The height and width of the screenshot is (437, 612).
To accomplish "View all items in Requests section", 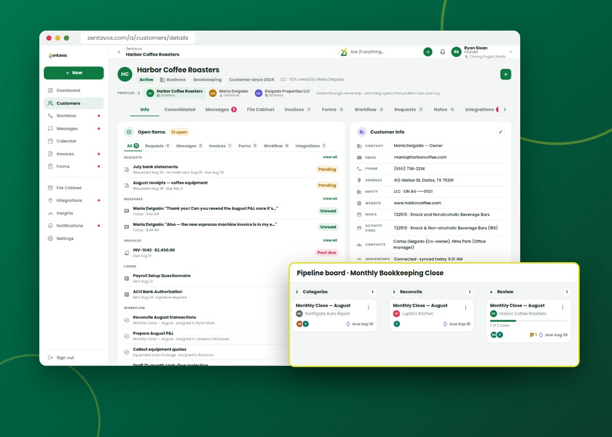I will (330, 157).
